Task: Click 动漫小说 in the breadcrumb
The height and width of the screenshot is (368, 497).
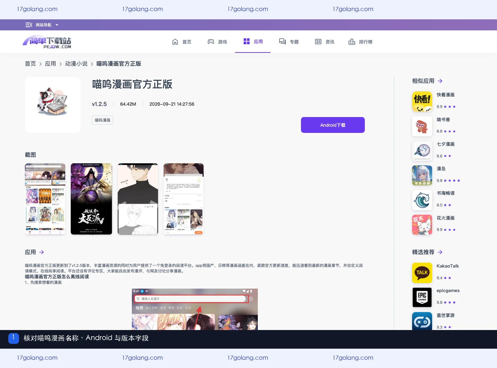Action: (x=76, y=64)
